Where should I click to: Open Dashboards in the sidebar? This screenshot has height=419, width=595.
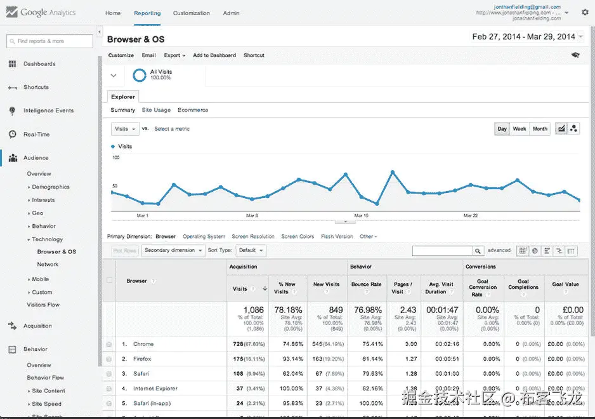[x=39, y=64]
